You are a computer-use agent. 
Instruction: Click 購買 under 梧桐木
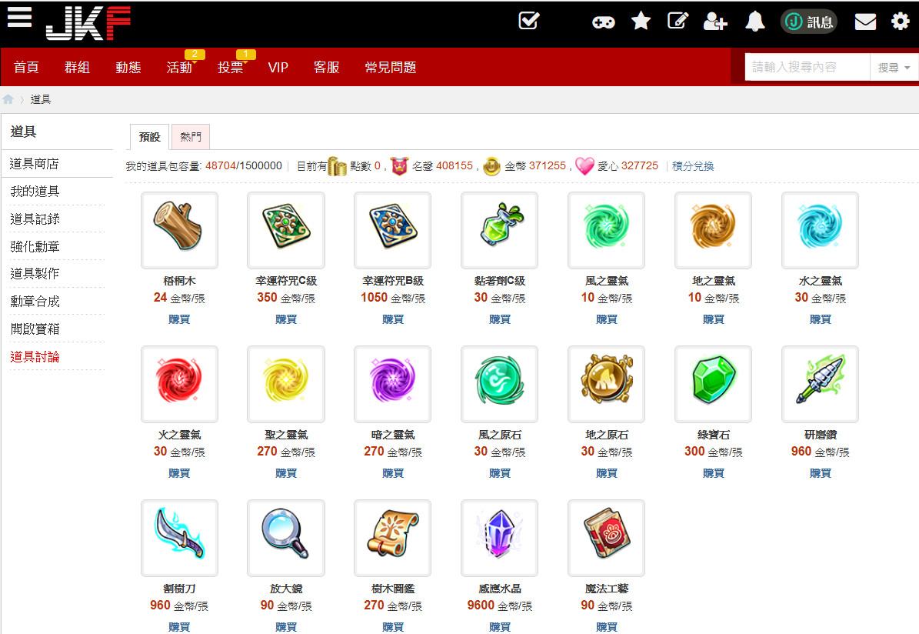point(179,319)
